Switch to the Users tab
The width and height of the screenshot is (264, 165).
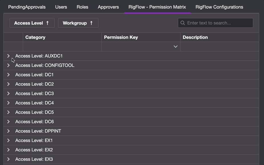[x=61, y=7]
